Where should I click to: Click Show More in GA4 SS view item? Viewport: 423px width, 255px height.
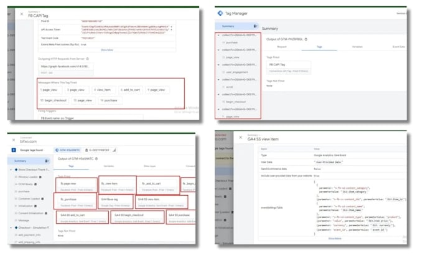pyautogui.click(x=335, y=239)
